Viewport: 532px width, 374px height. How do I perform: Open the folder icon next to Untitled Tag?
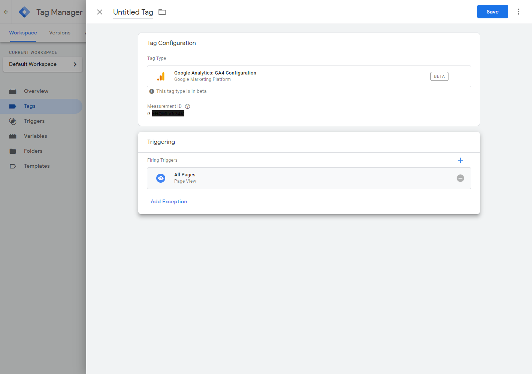click(162, 12)
